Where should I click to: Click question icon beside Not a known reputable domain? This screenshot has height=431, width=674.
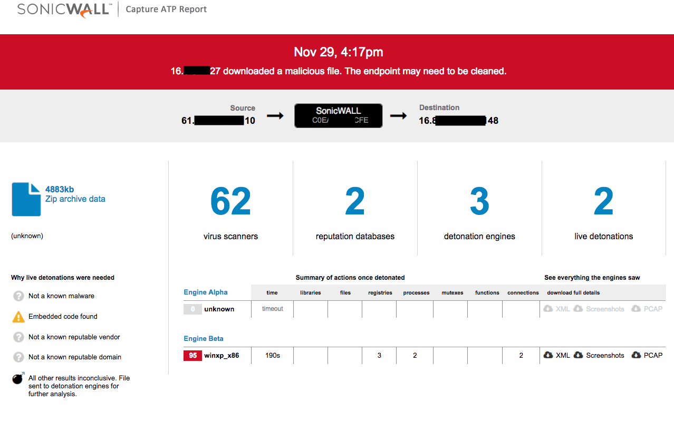pyautogui.click(x=19, y=357)
